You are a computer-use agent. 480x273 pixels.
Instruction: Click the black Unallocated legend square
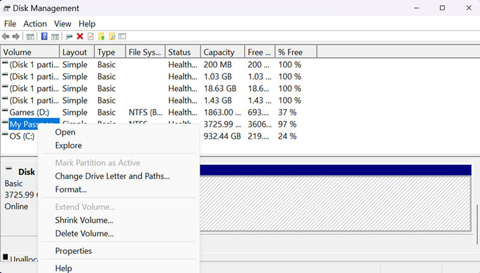click(x=5, y=257)
